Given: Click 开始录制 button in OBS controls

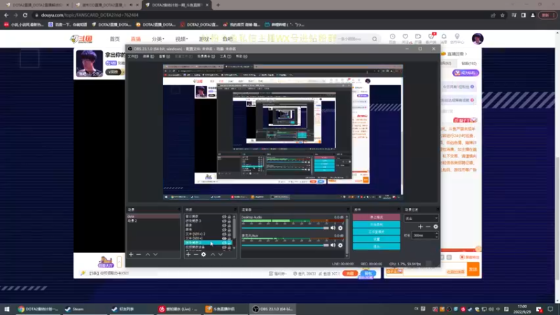Looking at the screenshot, I should 377,224.
